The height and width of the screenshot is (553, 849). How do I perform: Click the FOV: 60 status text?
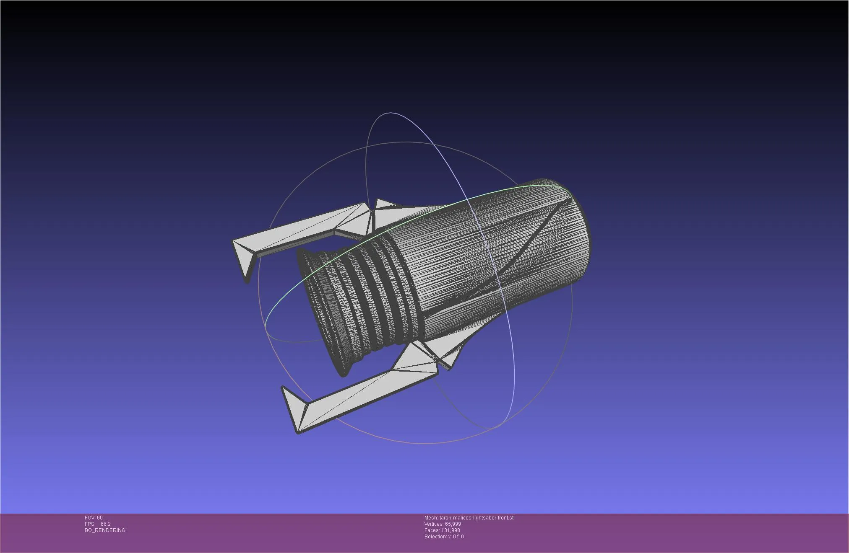point(94,518)
